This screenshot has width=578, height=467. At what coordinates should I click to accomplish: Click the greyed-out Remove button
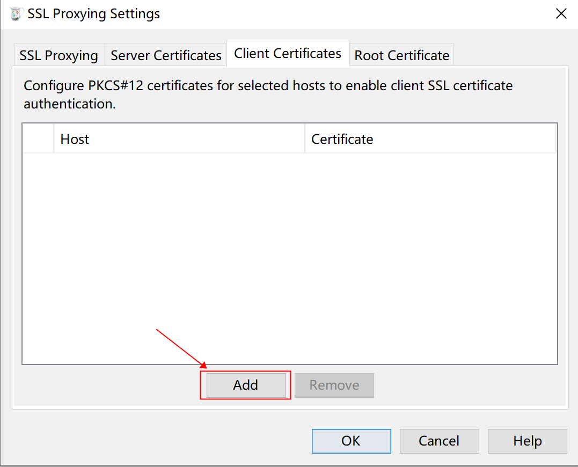(334, 385)
